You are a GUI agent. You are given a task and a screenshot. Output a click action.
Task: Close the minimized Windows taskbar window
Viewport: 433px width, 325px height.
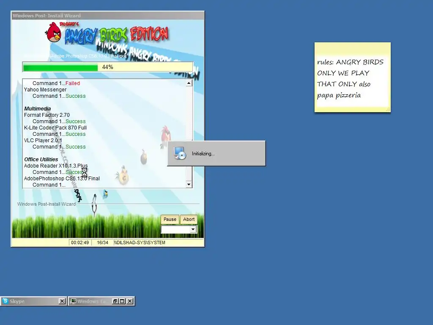(x=130, y=301)
